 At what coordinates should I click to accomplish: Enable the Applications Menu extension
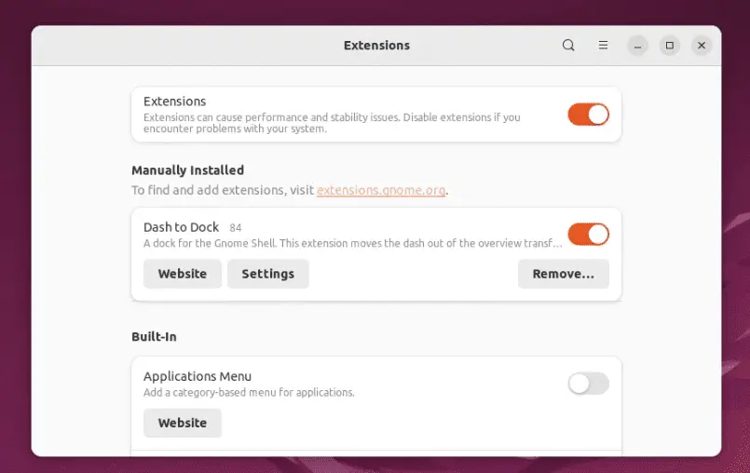588,384
